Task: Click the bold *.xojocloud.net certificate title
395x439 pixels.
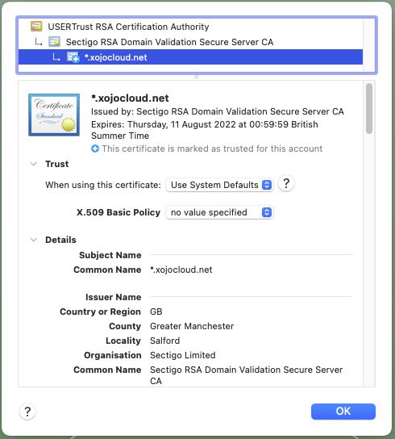Action: (x=130, y=98)
